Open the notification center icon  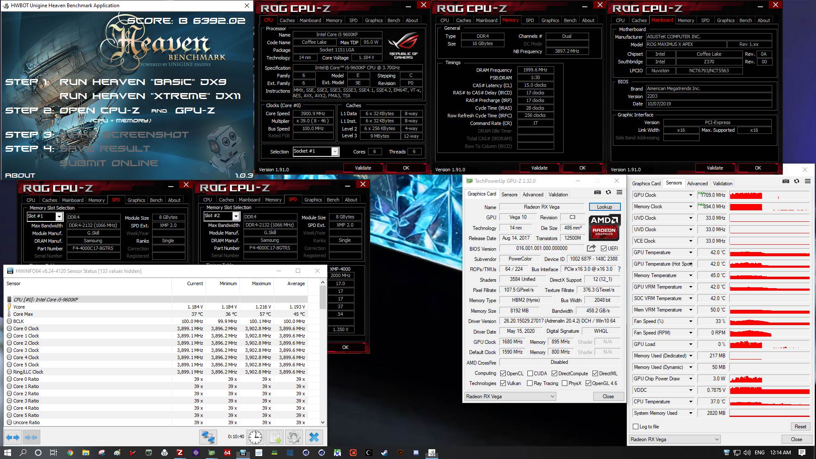tap(802, 453)
